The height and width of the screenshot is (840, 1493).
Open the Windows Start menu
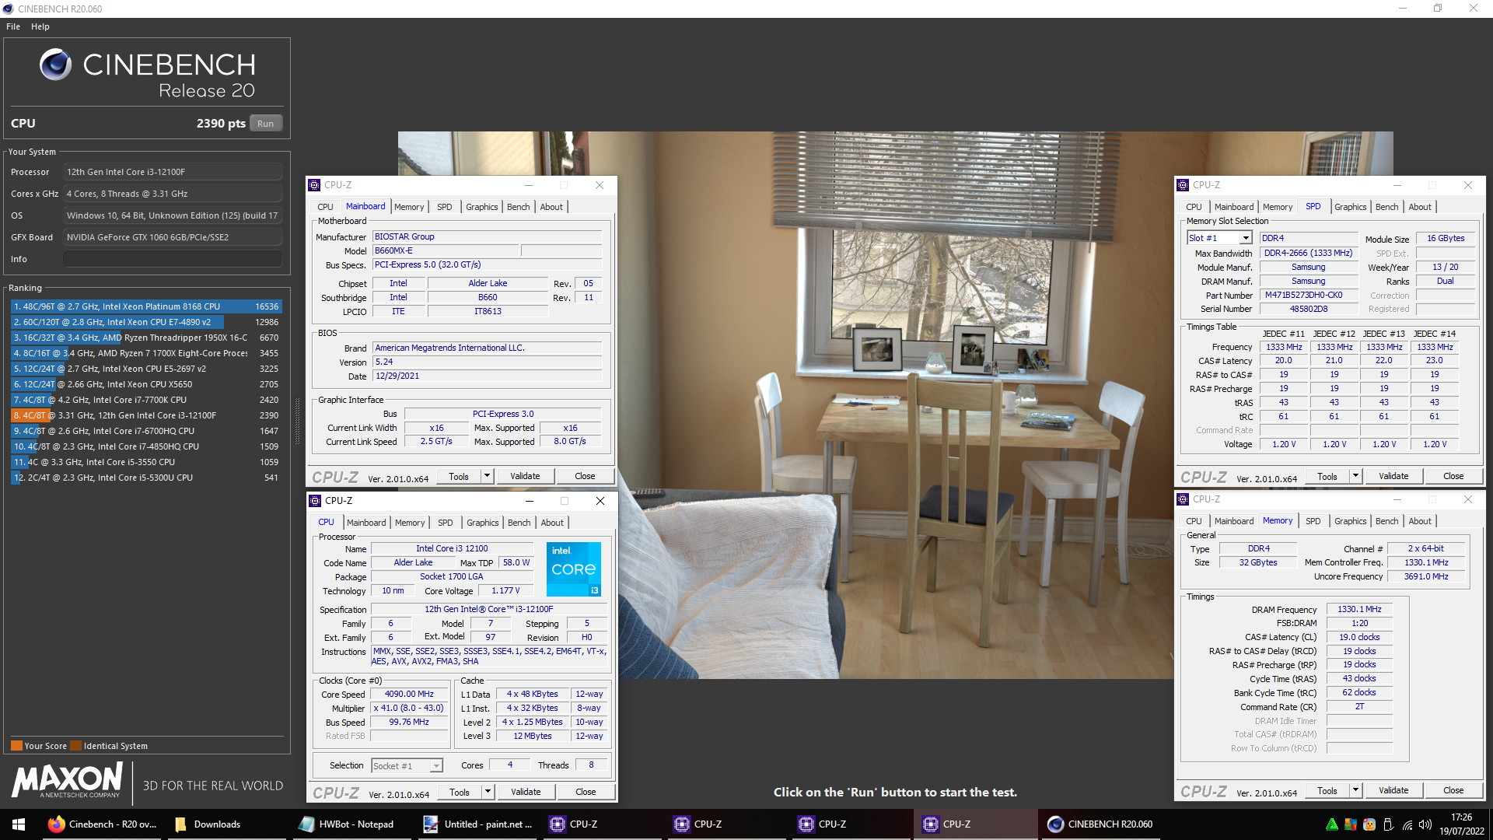pos(19,824)
